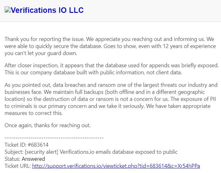Click the 'Ticket URL:' label
Image resolution: width=221 pixels, height=173 pixels.
(x=18, y=166)
